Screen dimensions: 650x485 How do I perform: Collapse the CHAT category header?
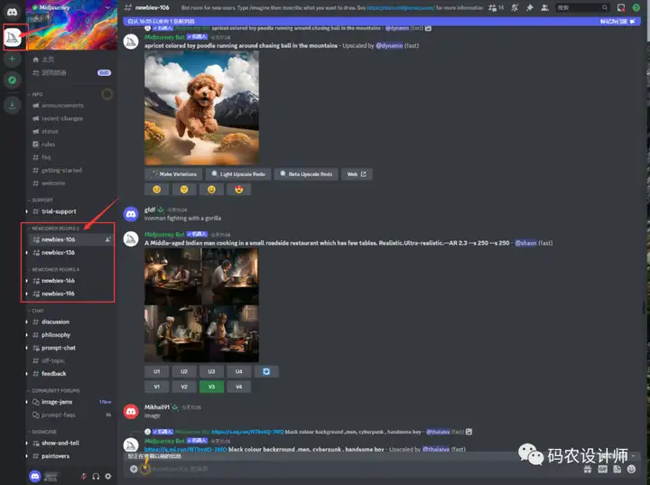coord(37,311)
